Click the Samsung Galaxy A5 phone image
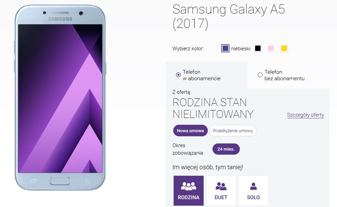337x207 pixels. [x=60, y=98]
